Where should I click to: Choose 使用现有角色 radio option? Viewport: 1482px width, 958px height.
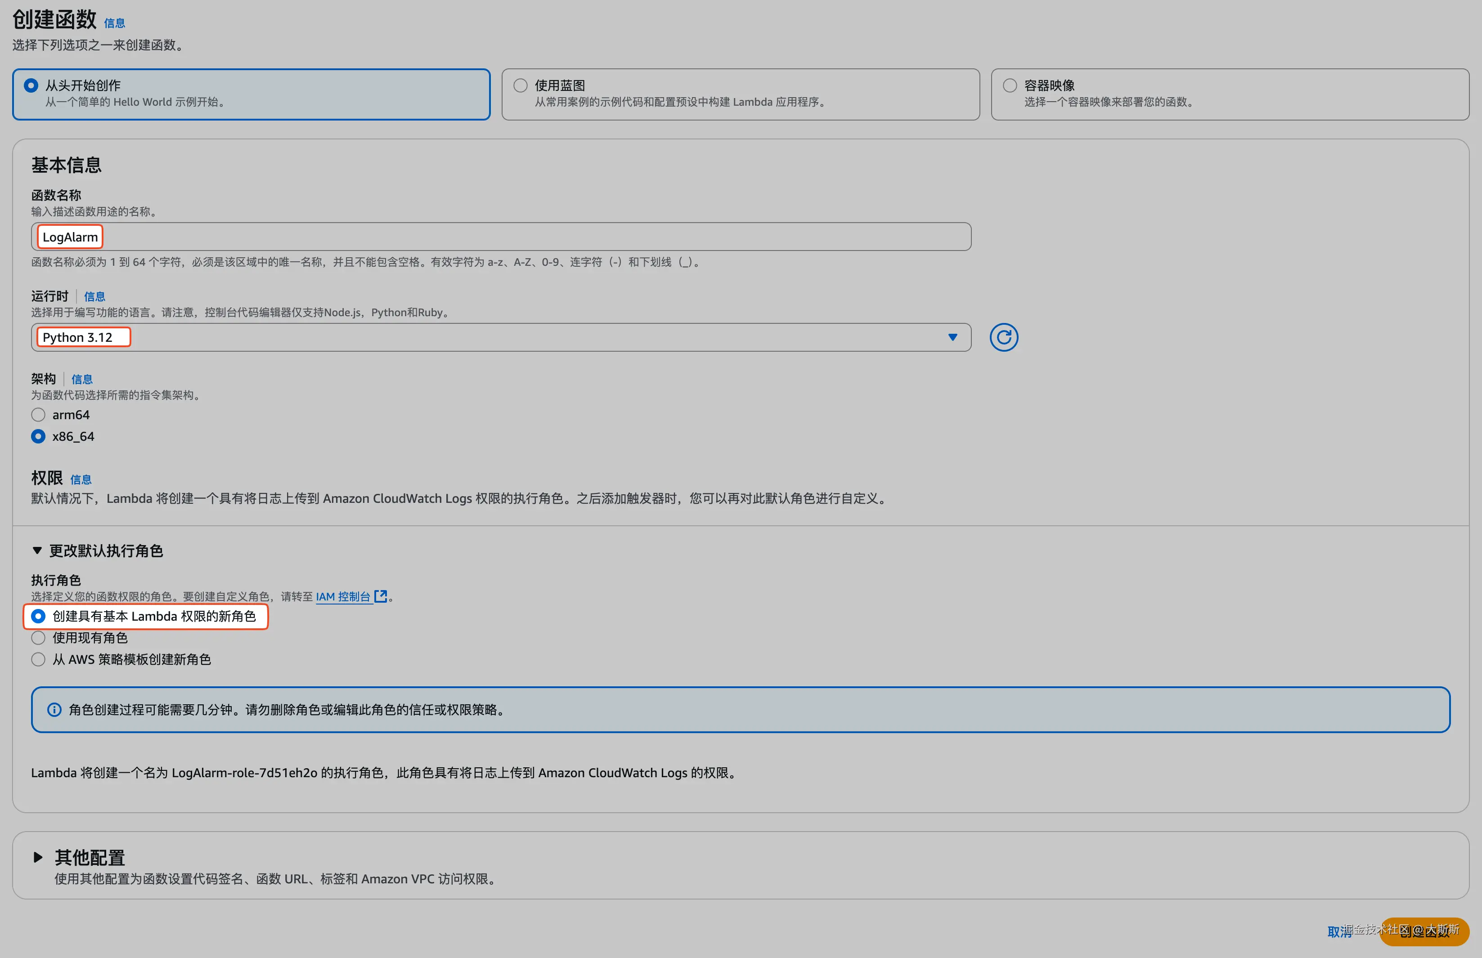point(39,638)
